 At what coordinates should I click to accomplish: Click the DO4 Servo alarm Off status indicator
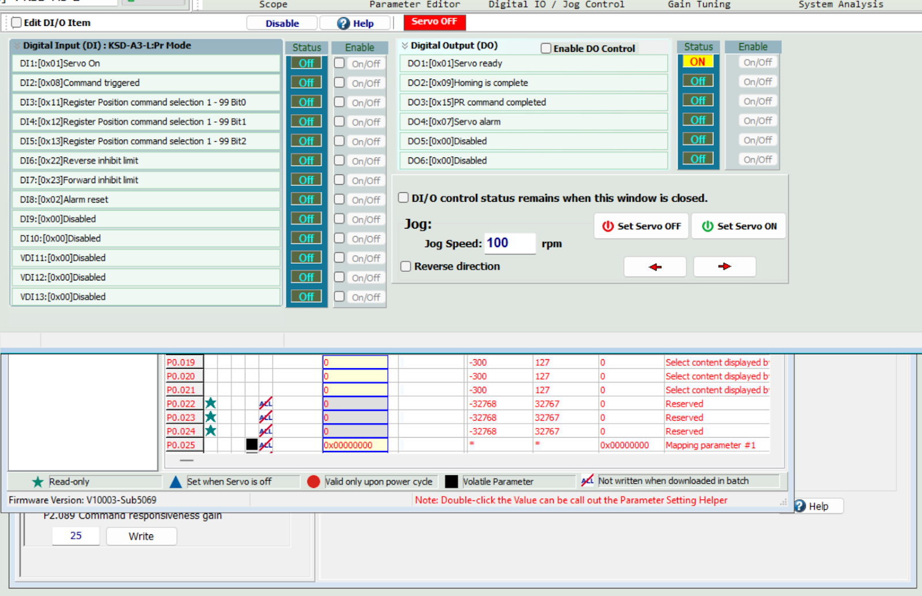(698, 120)
